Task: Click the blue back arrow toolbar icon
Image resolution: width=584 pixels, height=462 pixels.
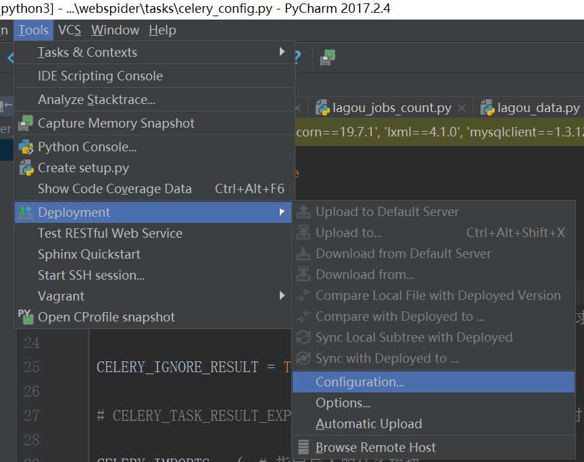Action: coord(11,57)
